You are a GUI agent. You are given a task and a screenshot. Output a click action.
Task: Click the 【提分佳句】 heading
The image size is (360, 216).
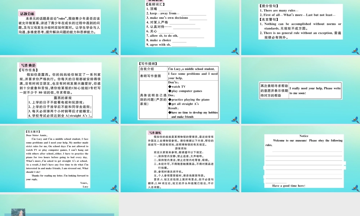[269, 6]
